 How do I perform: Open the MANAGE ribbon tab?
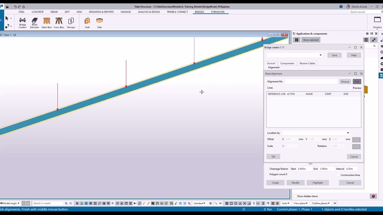point(126,12)
